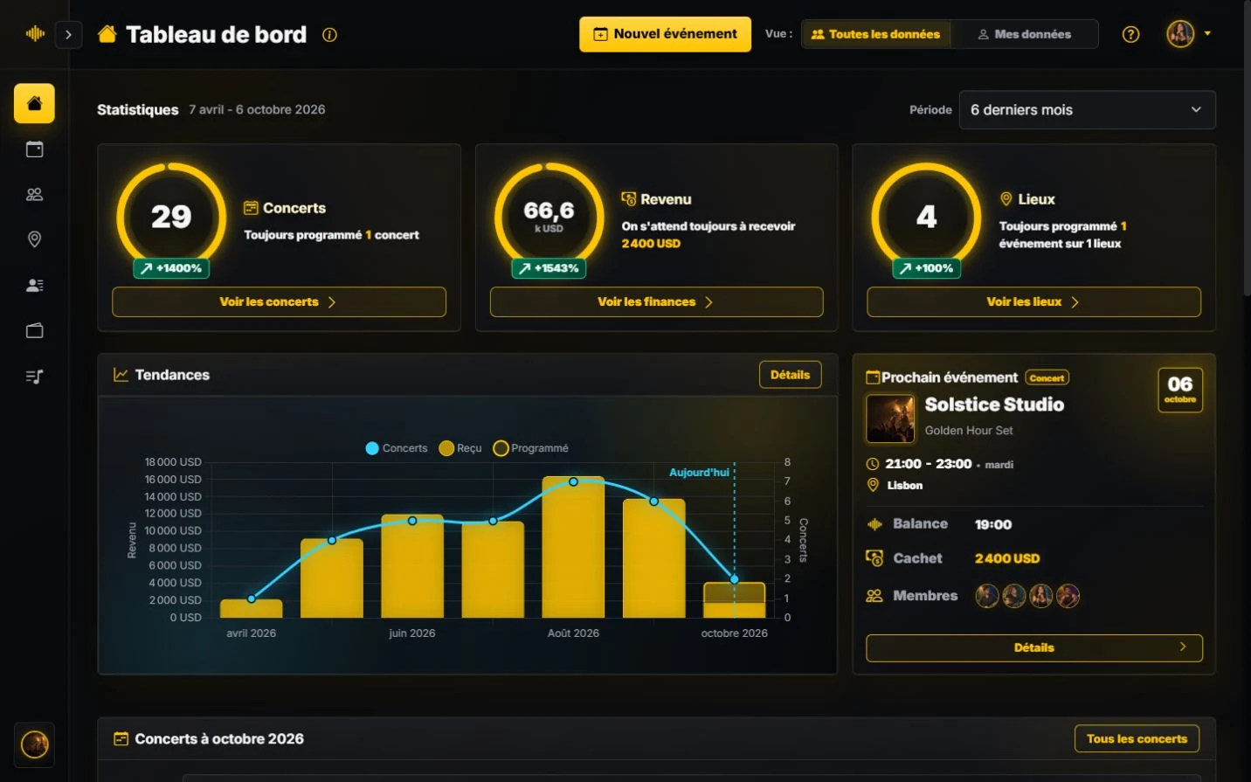Switch view to Toutes les données
1251x782 pixels.
point(875,34)
